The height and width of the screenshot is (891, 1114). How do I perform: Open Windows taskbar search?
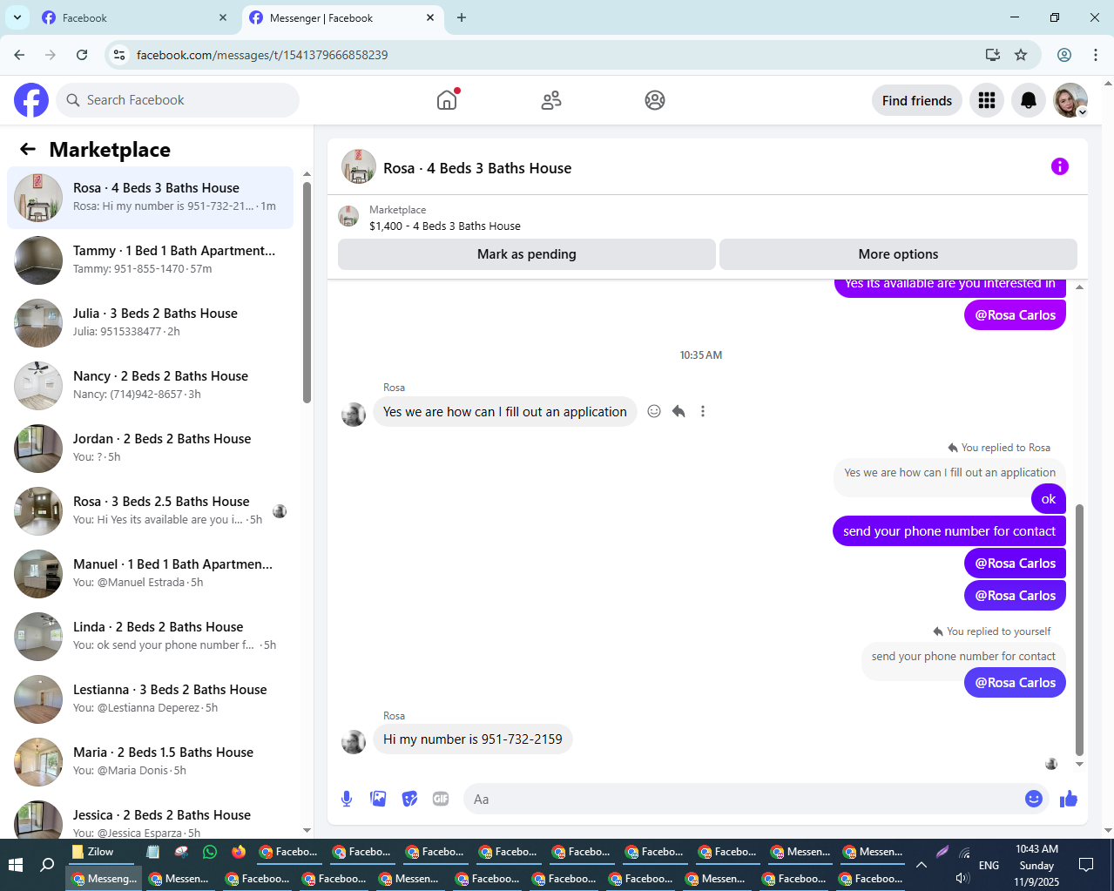click(x=48, y=865)
